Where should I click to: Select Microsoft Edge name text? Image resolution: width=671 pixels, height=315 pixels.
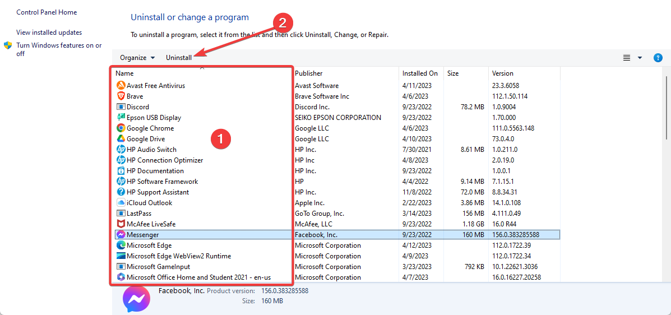point(149,245)
